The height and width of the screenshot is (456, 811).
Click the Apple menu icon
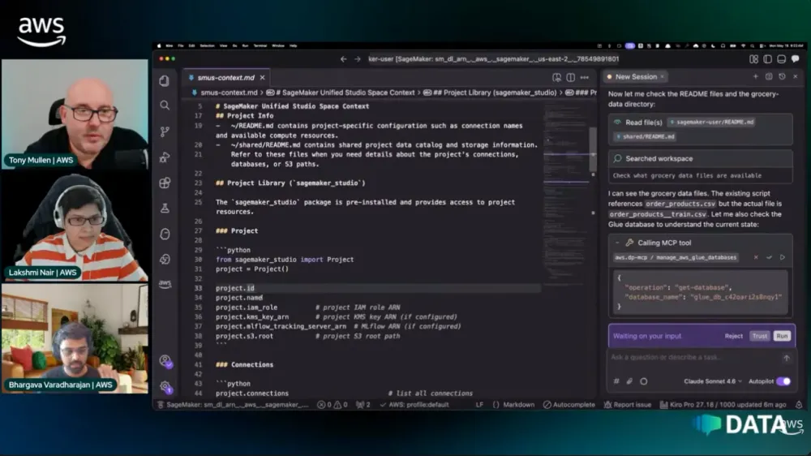click(x=159, y=45)
